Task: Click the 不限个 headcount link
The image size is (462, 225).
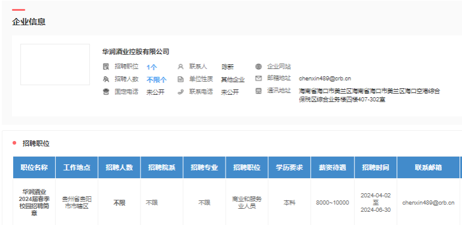Action: click(x=157, y=80)
